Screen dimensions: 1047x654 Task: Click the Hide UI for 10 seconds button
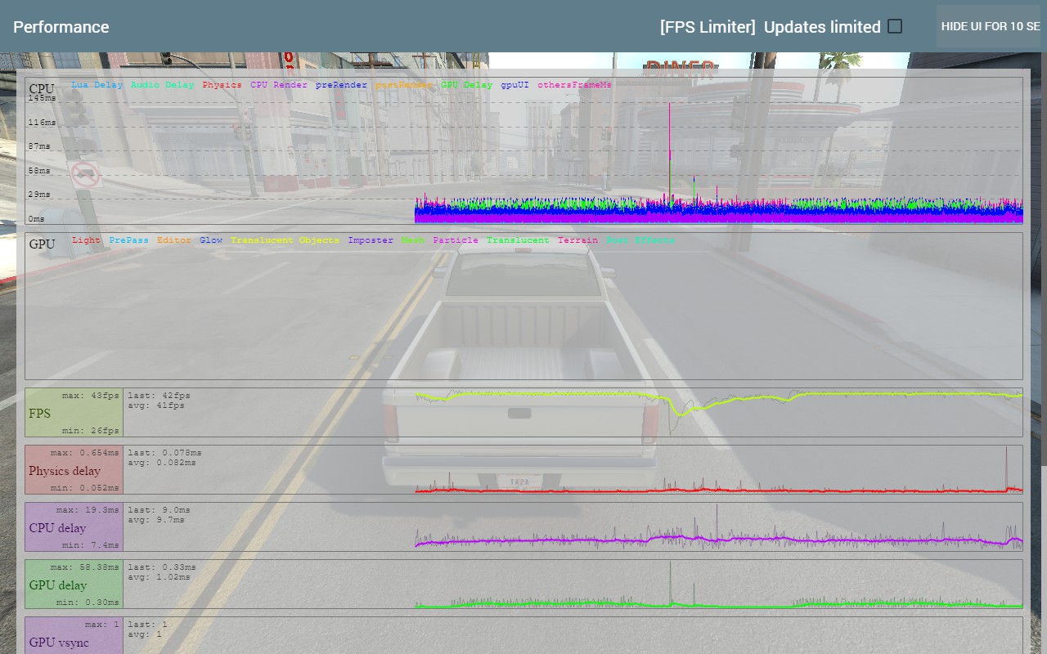click(991, 26)
